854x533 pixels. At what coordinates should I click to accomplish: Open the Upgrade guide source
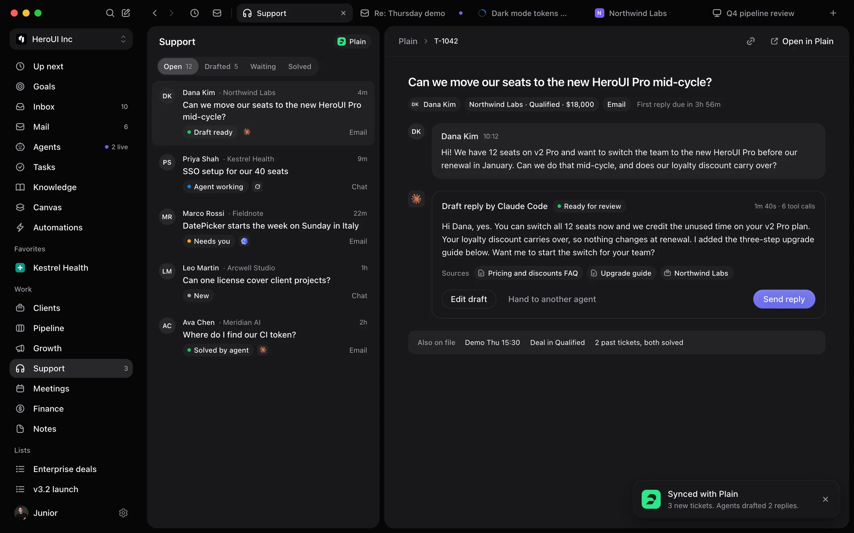[x=621, y=273]
